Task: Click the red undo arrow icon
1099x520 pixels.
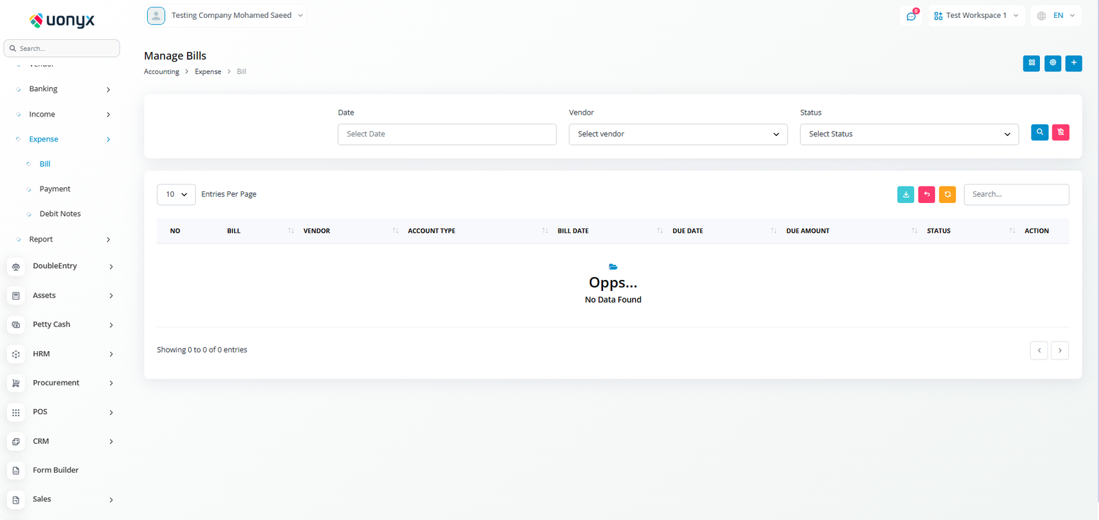Action: coord(927,195)
